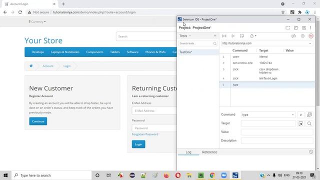Image resolution: width=320 pixels, height=180 pixels.
Task: Open the Tablets menu item
Action: click(x=115, y=52)
